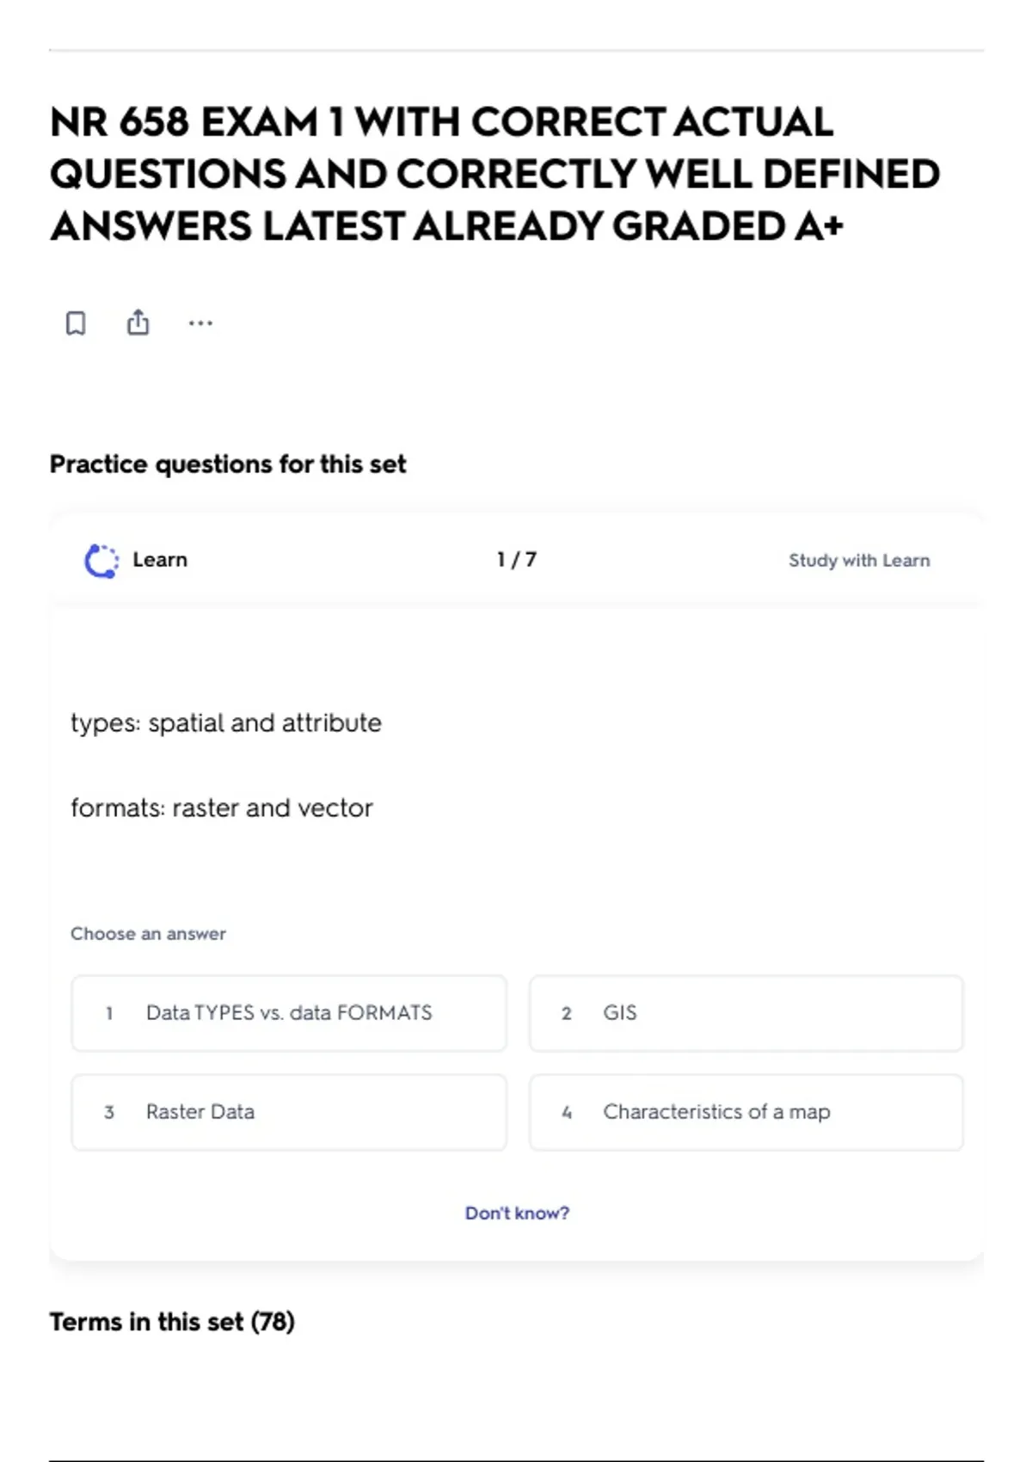1032x1462 pixels.
Task: Click Terms in this set (78) heading
Action: 172,1322
